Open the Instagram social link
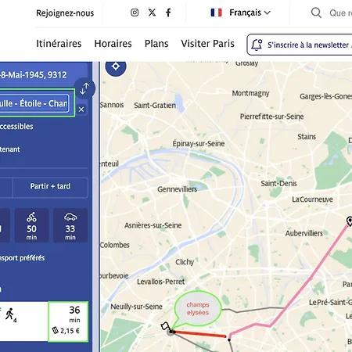 [x=135, y=13]
